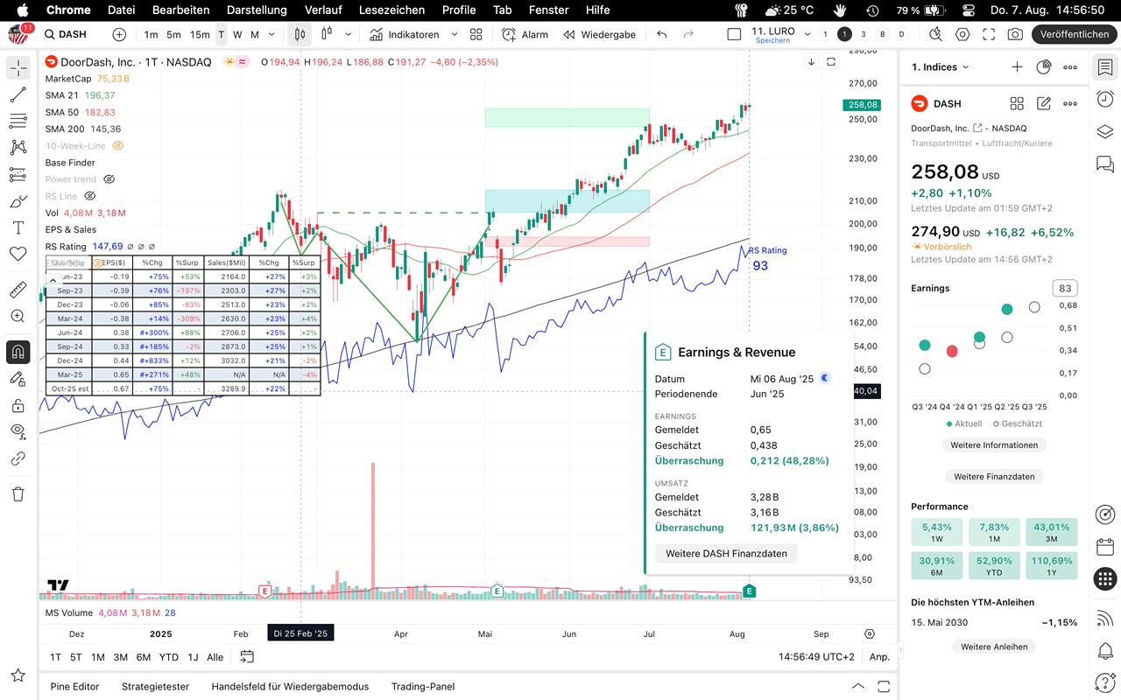Click the magnet mode icon
Viewport: 1121px width, 700px height.
click(x=18, y=352)
